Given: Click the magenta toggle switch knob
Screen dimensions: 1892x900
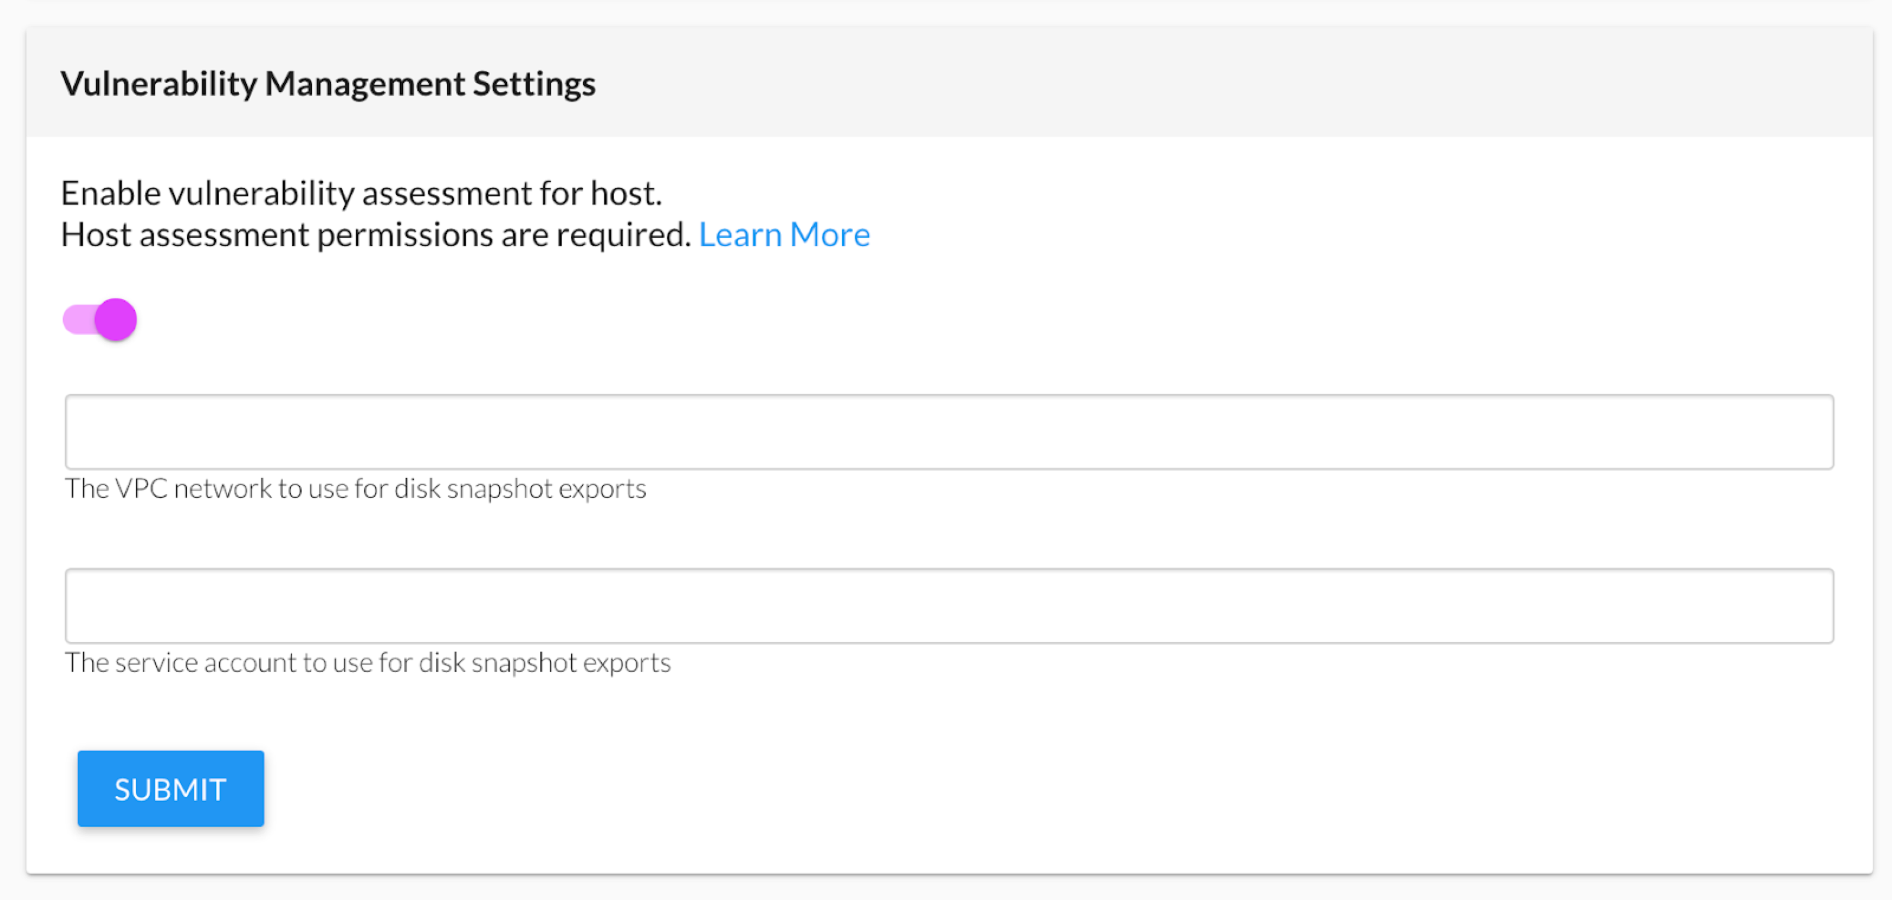Looking at the screenshot, I should (x=116, y=319).
